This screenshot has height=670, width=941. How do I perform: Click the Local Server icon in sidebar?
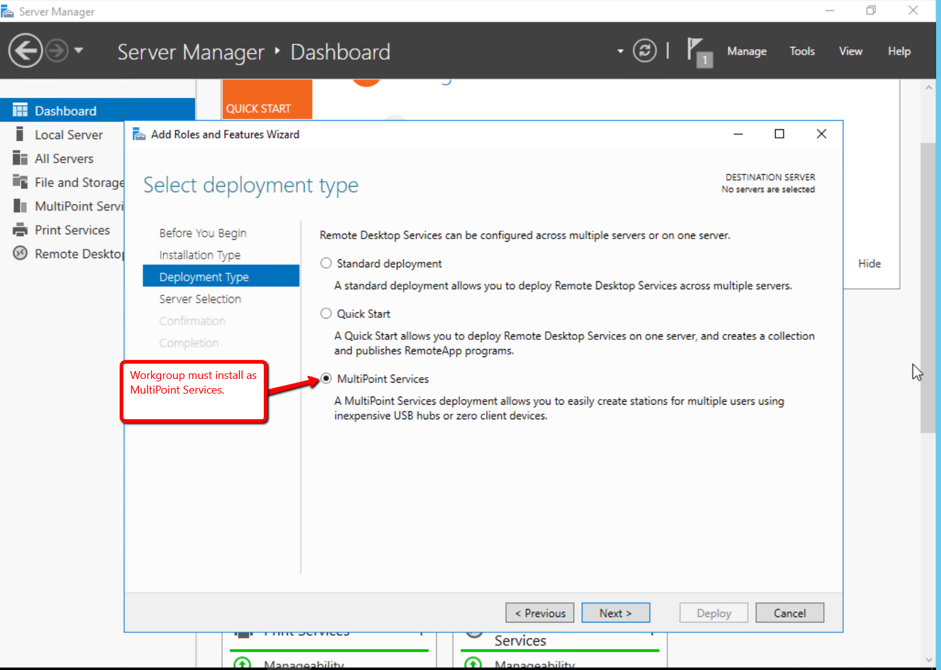[x=20, y=134]
